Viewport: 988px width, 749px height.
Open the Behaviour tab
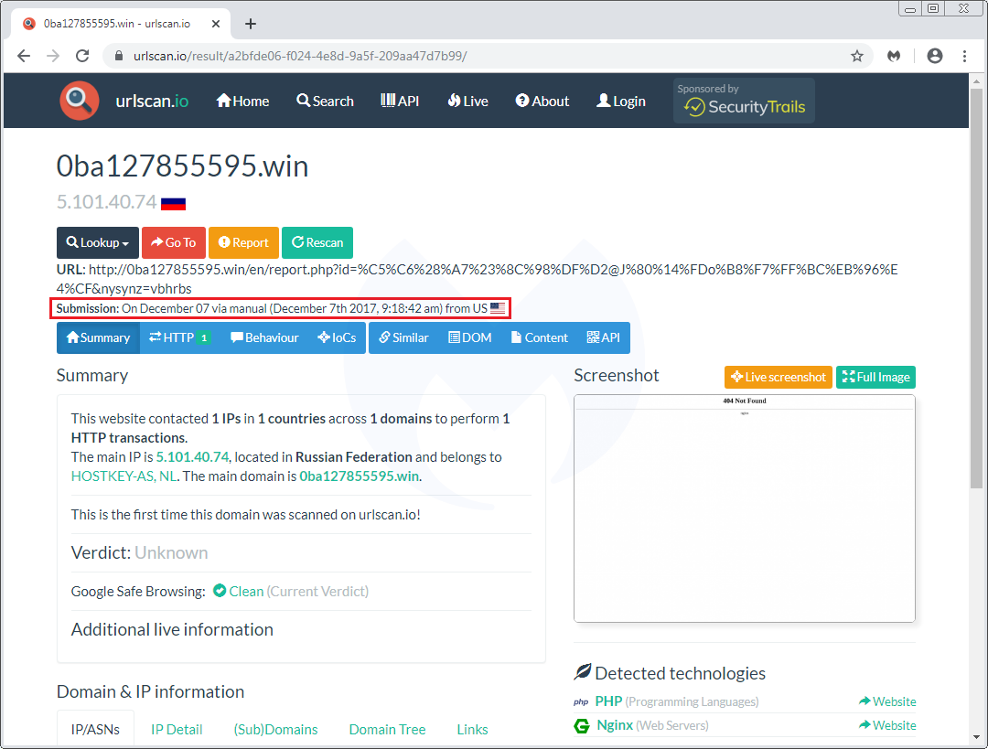[x=264, y=337]
